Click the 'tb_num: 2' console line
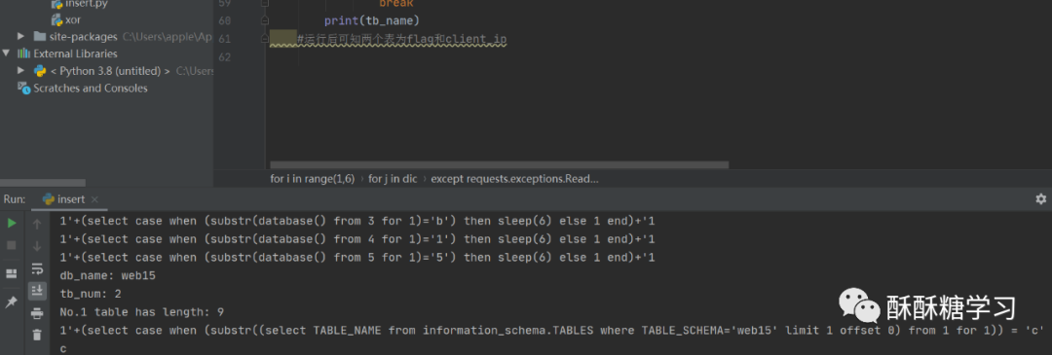The image size is (1052, 355). [x=90, y=294]
